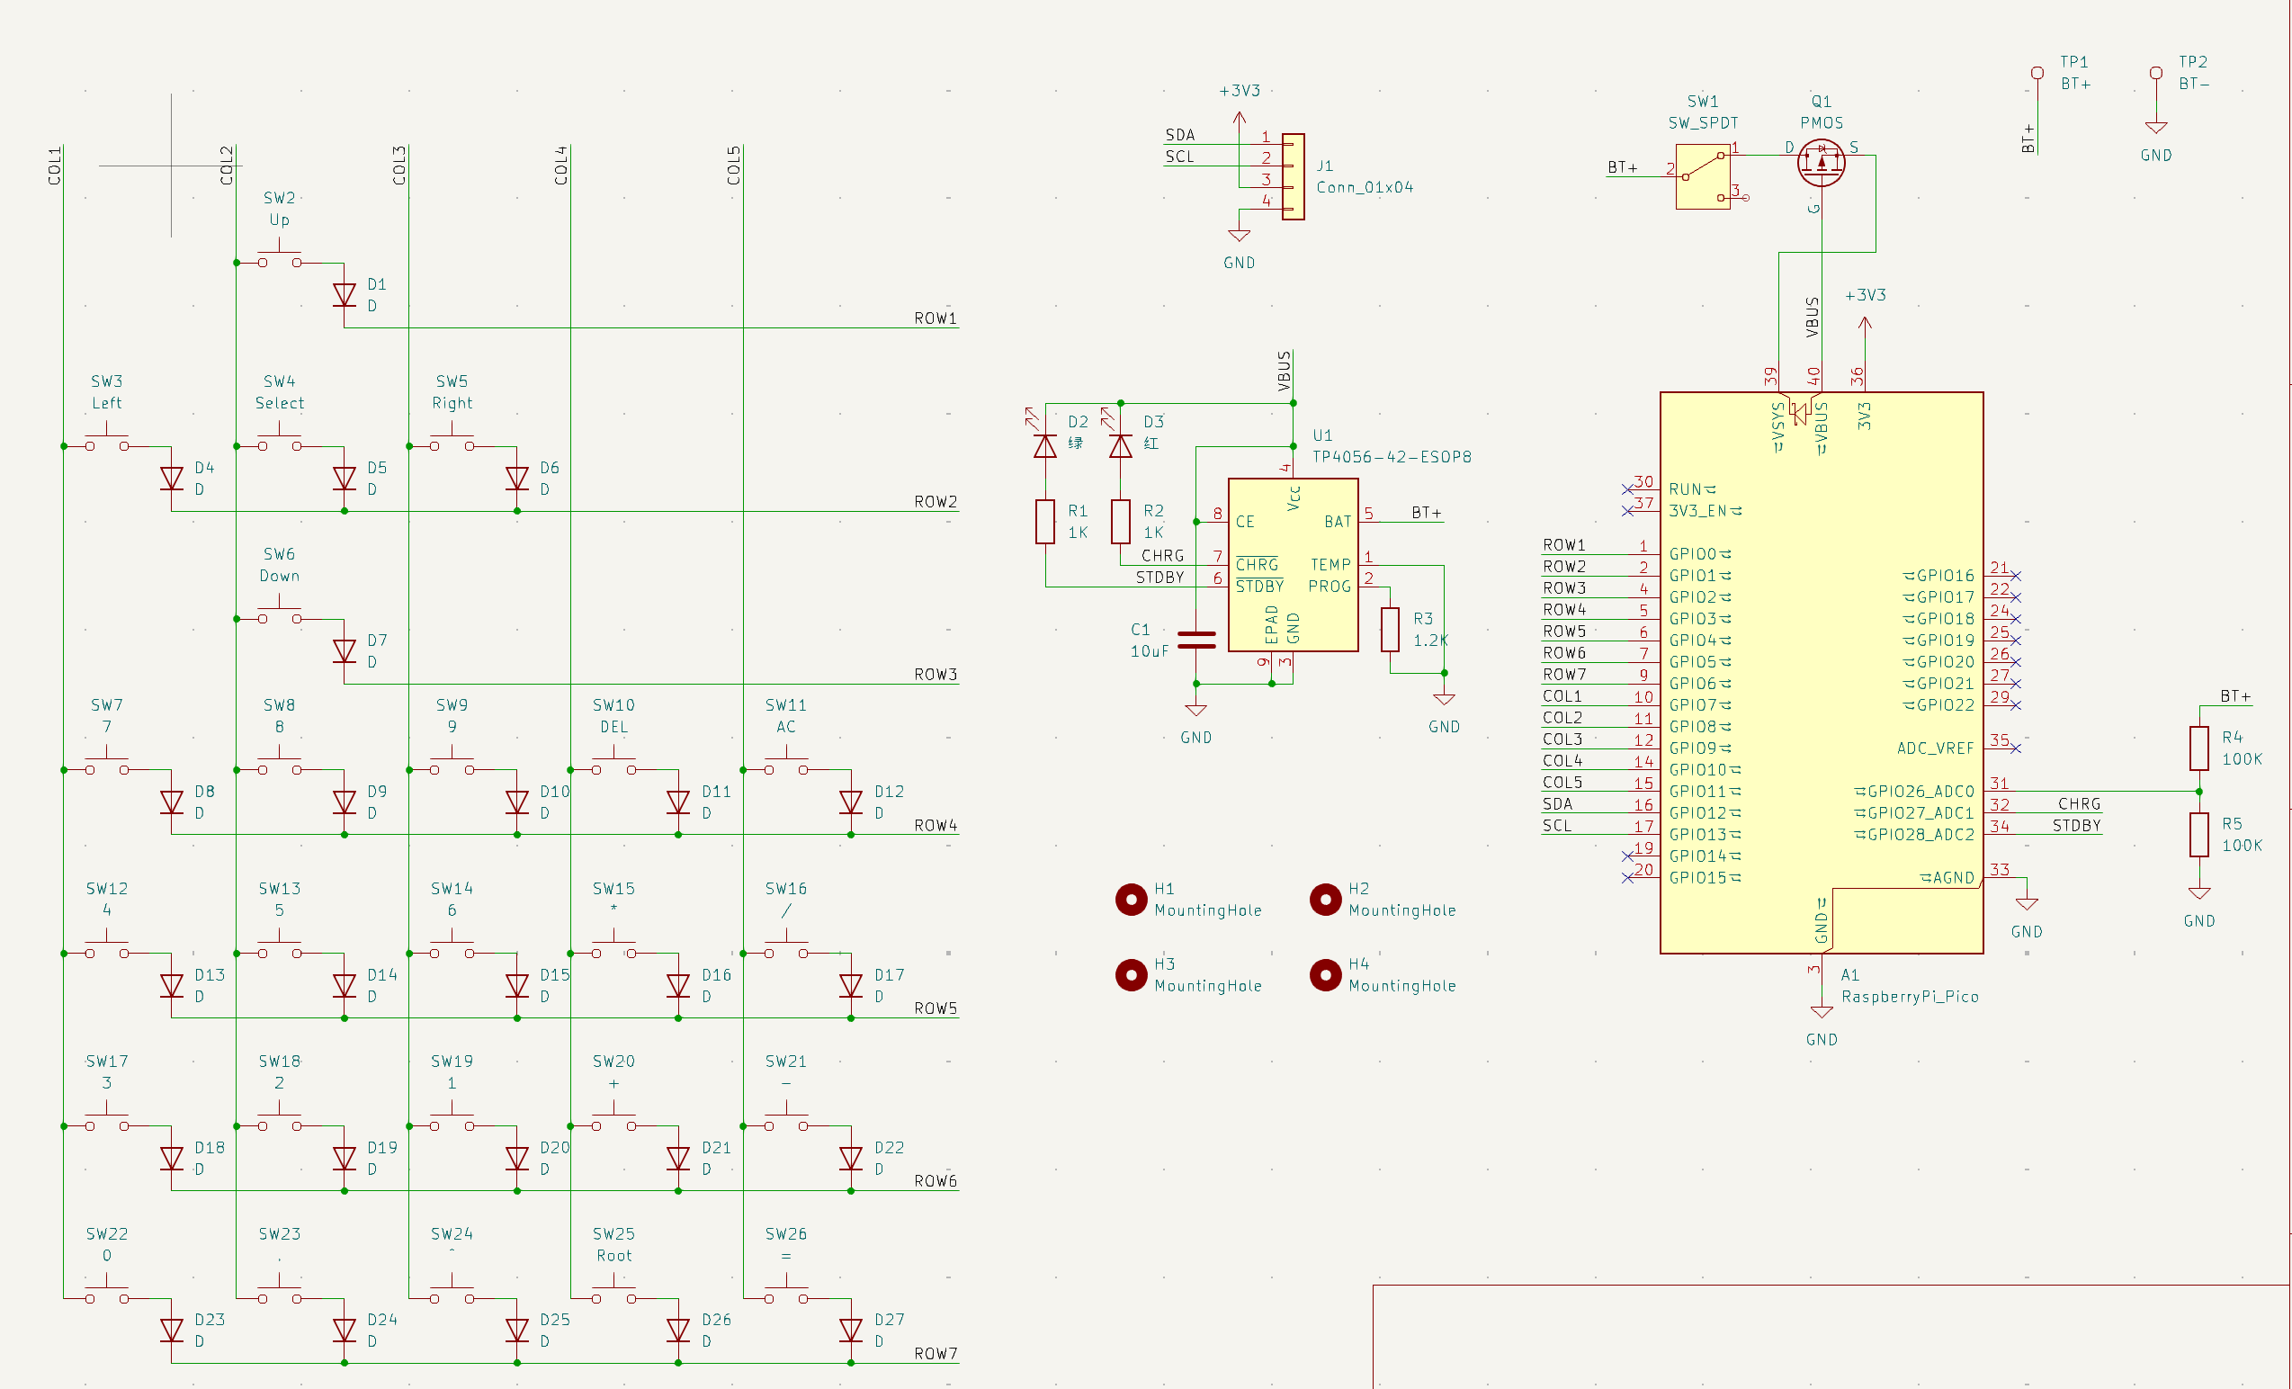Click the BT+ label at U1 BAT pin
Image resolution: width=2292 pixels, height=1389 pixels.
[1426, 513]
